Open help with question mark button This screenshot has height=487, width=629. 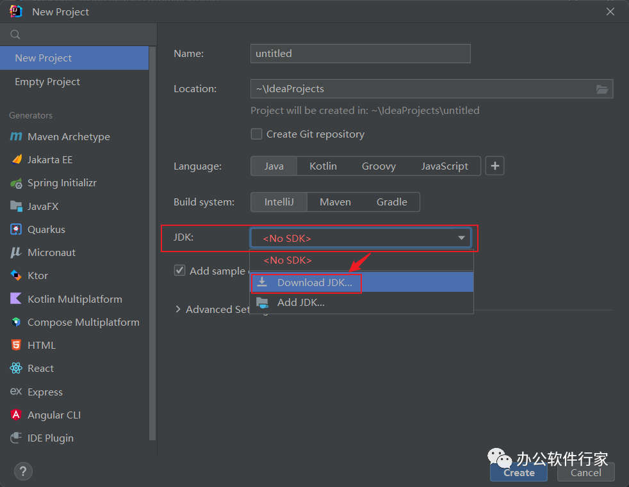(x=23, y=472)
